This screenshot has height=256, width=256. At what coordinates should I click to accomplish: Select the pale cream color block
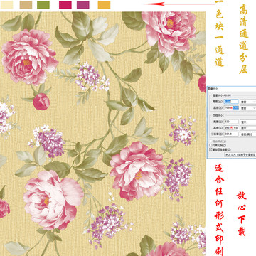click(x=6, y=5)
